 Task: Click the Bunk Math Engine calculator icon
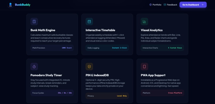pyautogui.click(x=34, y=22)
